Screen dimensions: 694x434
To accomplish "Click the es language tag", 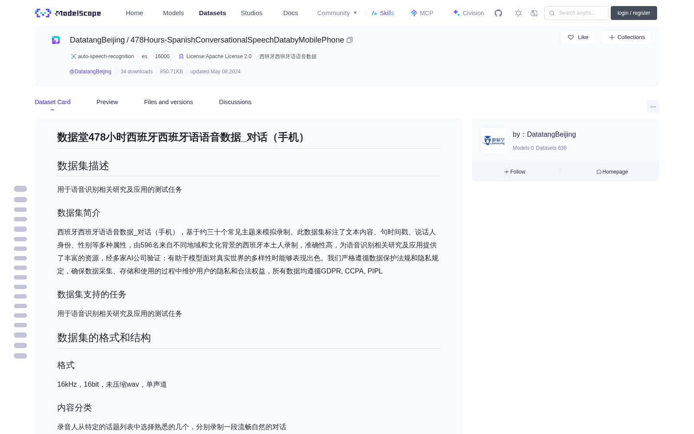I will (144, 56).
